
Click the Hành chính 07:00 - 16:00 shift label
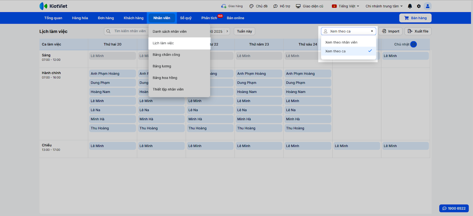pos(51,75)
